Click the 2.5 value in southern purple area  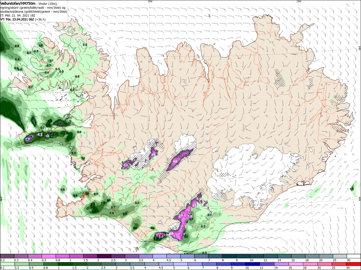pyautogui.click(x=161, y=237)
